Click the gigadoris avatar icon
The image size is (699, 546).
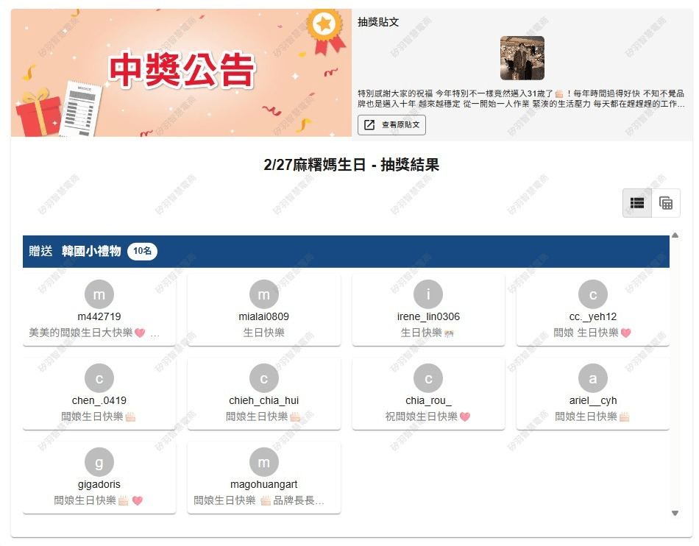[99, 462]
